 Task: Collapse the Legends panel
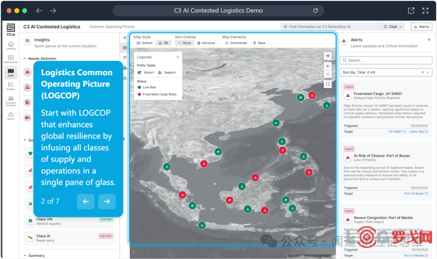point(178,57)
